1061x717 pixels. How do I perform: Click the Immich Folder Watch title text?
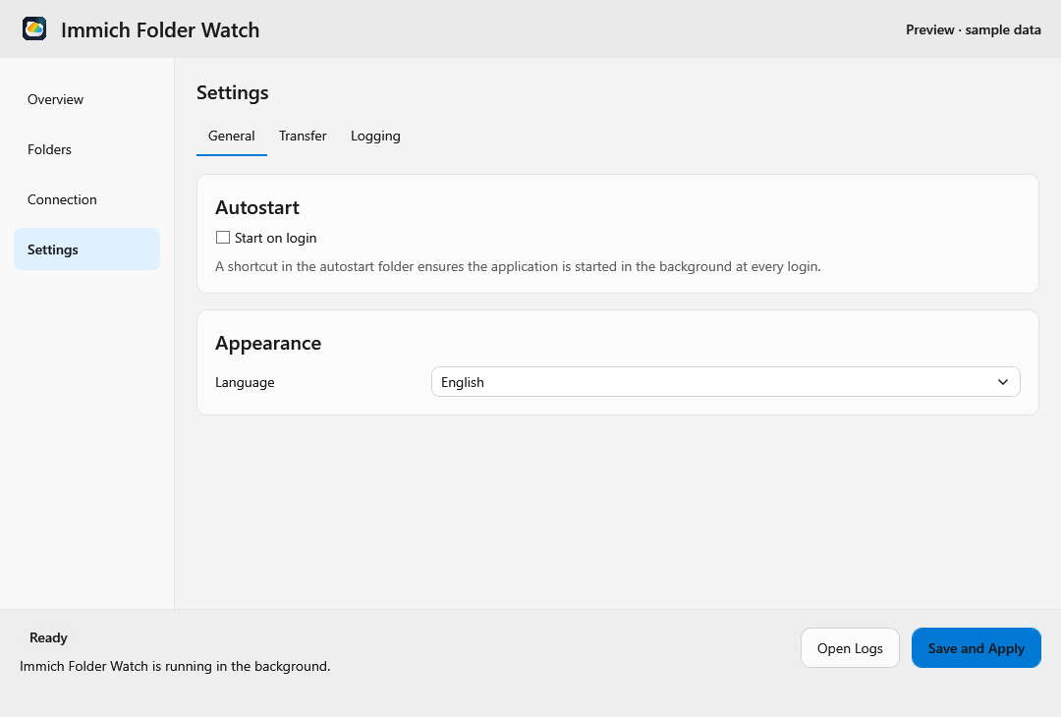pyautogui.click(x=160, y=29)
